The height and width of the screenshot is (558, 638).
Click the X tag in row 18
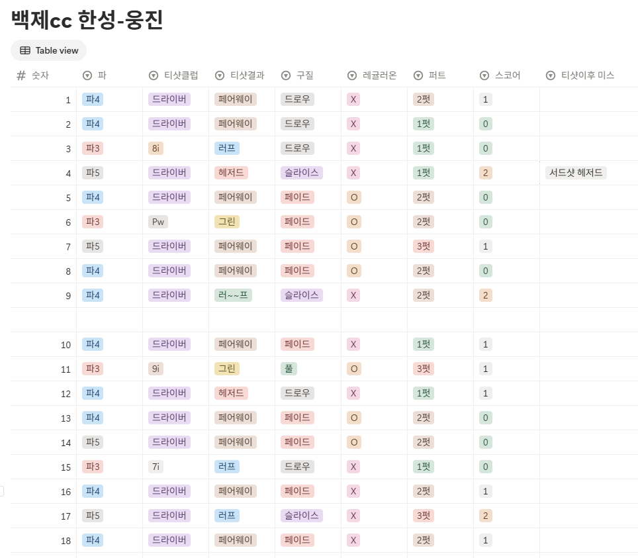[x=353, y=540]
